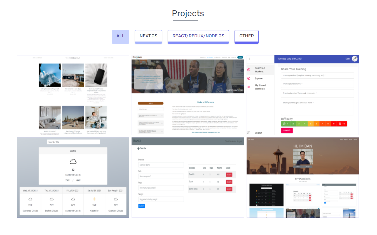This screenshot has width=377, height=235.
Task: Click the Post Your Workout plus icon
Action: pos(249,70)
